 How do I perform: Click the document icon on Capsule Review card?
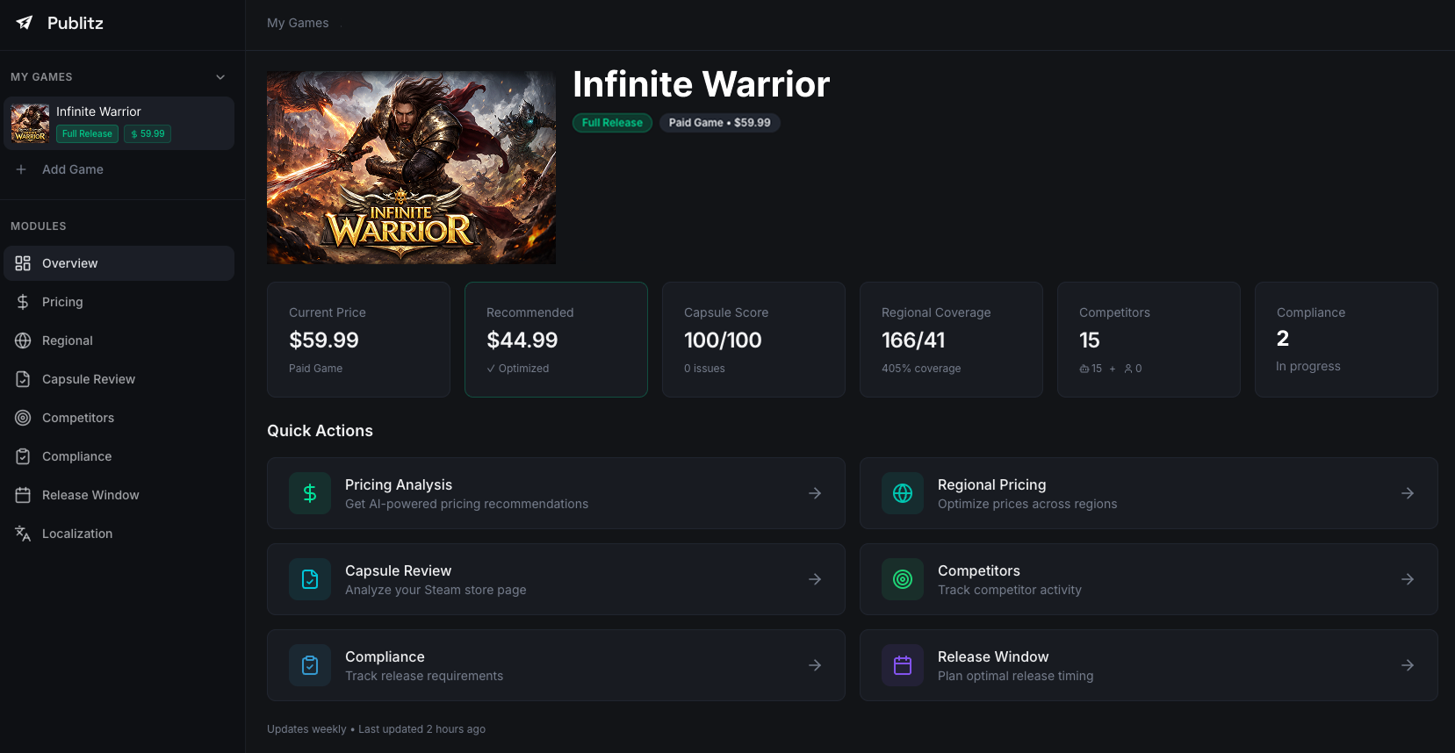coord(310,579)
